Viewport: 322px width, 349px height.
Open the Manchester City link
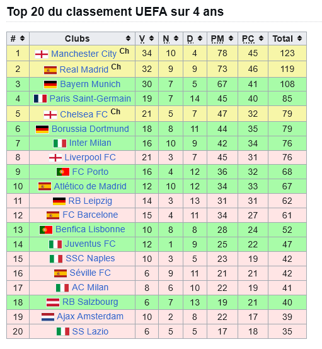click(84, 54)
